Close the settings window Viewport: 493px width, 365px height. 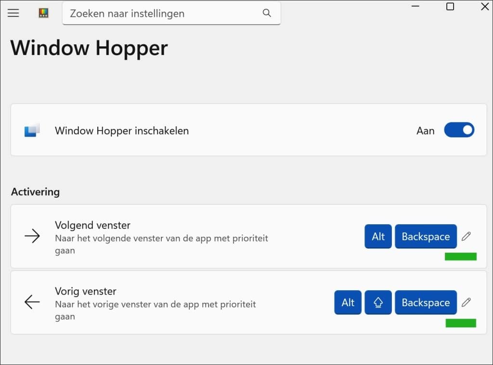pyautogui.click(x=485, y=6)
